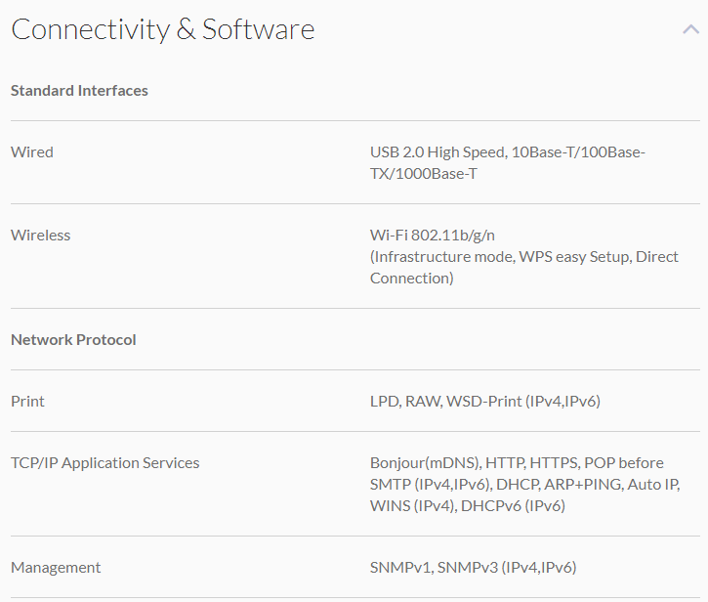The height and width of the screenshot is (602, 708).
Task: Select the Wireless row label
Action: pyautogui.click(x=40, y=236)
